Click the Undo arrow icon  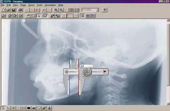(44, 10)
